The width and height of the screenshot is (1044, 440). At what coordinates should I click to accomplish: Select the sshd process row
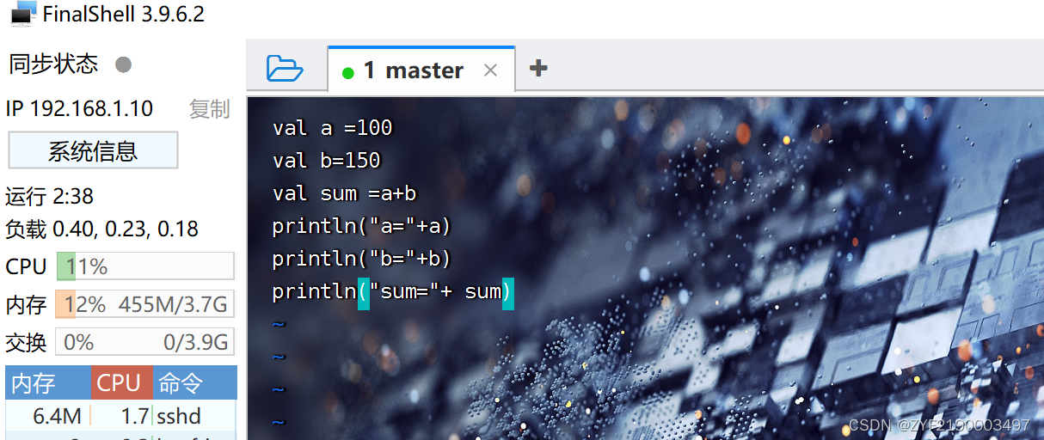120,417
